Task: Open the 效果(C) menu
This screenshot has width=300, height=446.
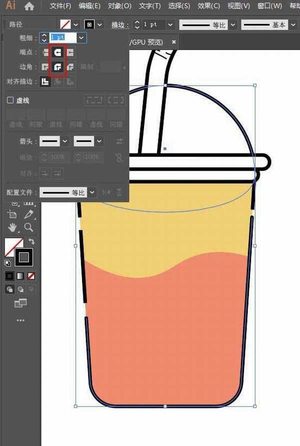Action: [208, 7]
